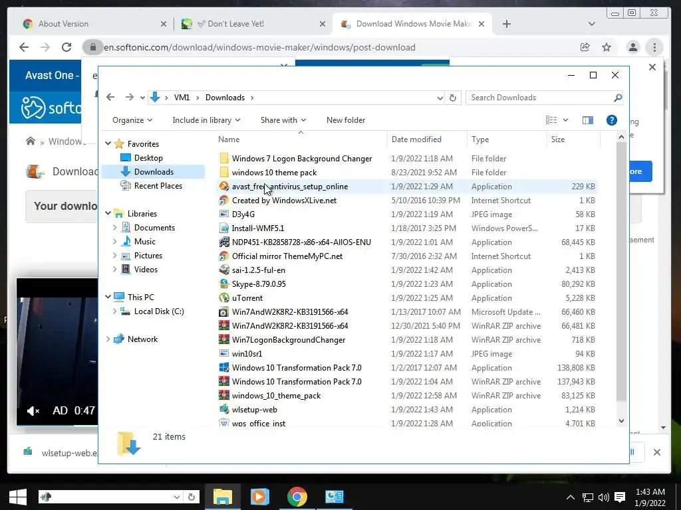Click the file list vertical scrollbar

point(621,271)
